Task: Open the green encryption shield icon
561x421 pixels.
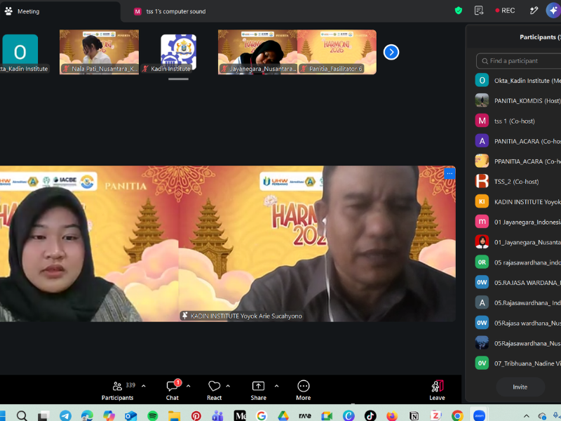Action: pos(459,11)
